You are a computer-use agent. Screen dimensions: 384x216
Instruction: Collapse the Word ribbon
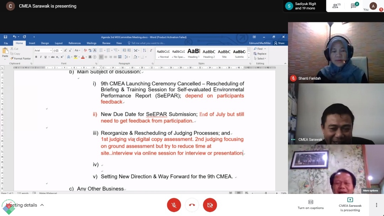click(285, 63)
